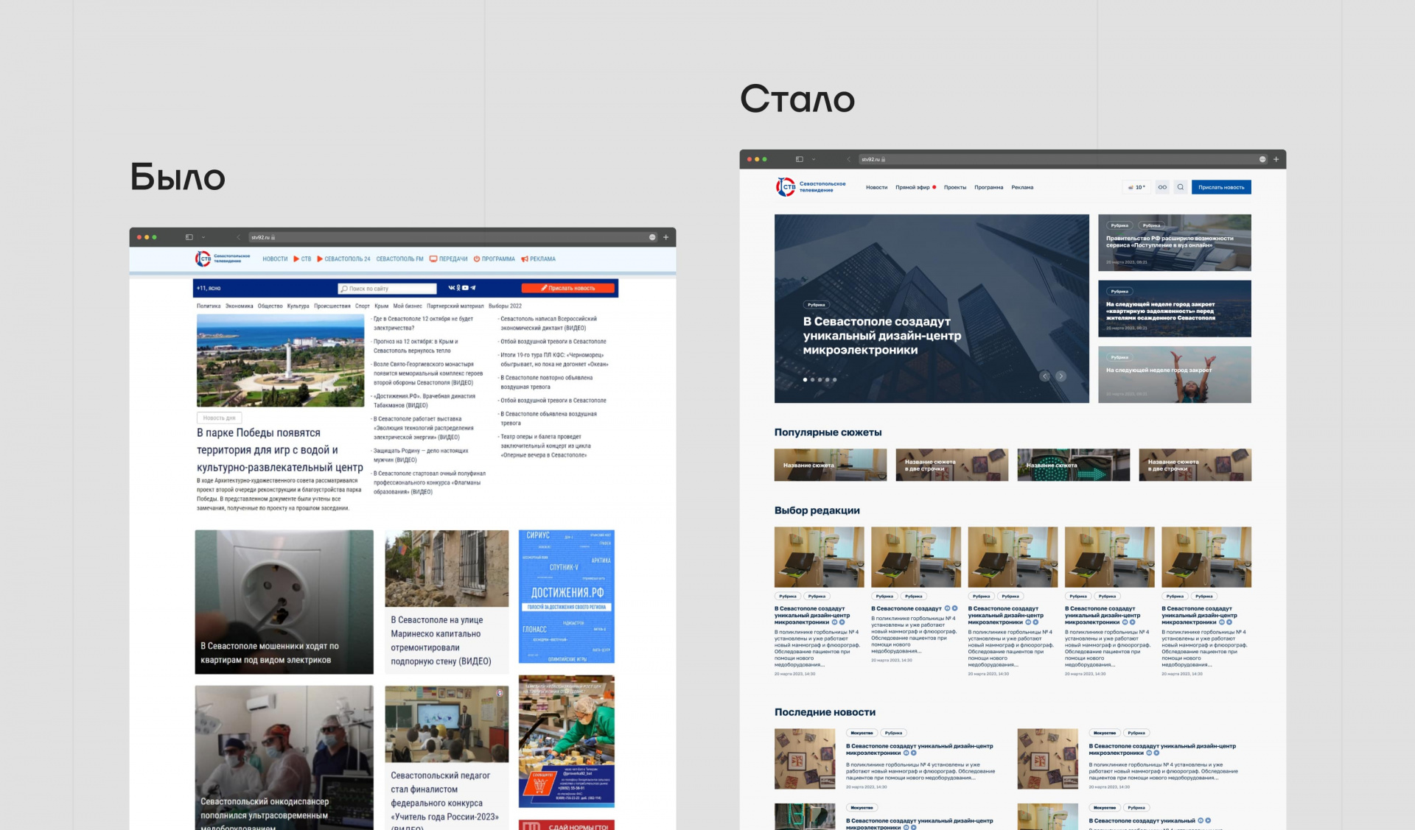Open Проекты in the new site navigation
Image resolution: width=1415 pixels, height=830 pixels.
(x=955, y=187)
